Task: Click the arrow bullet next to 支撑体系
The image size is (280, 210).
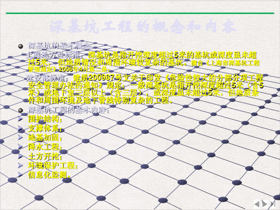Action: coord(20,128)
